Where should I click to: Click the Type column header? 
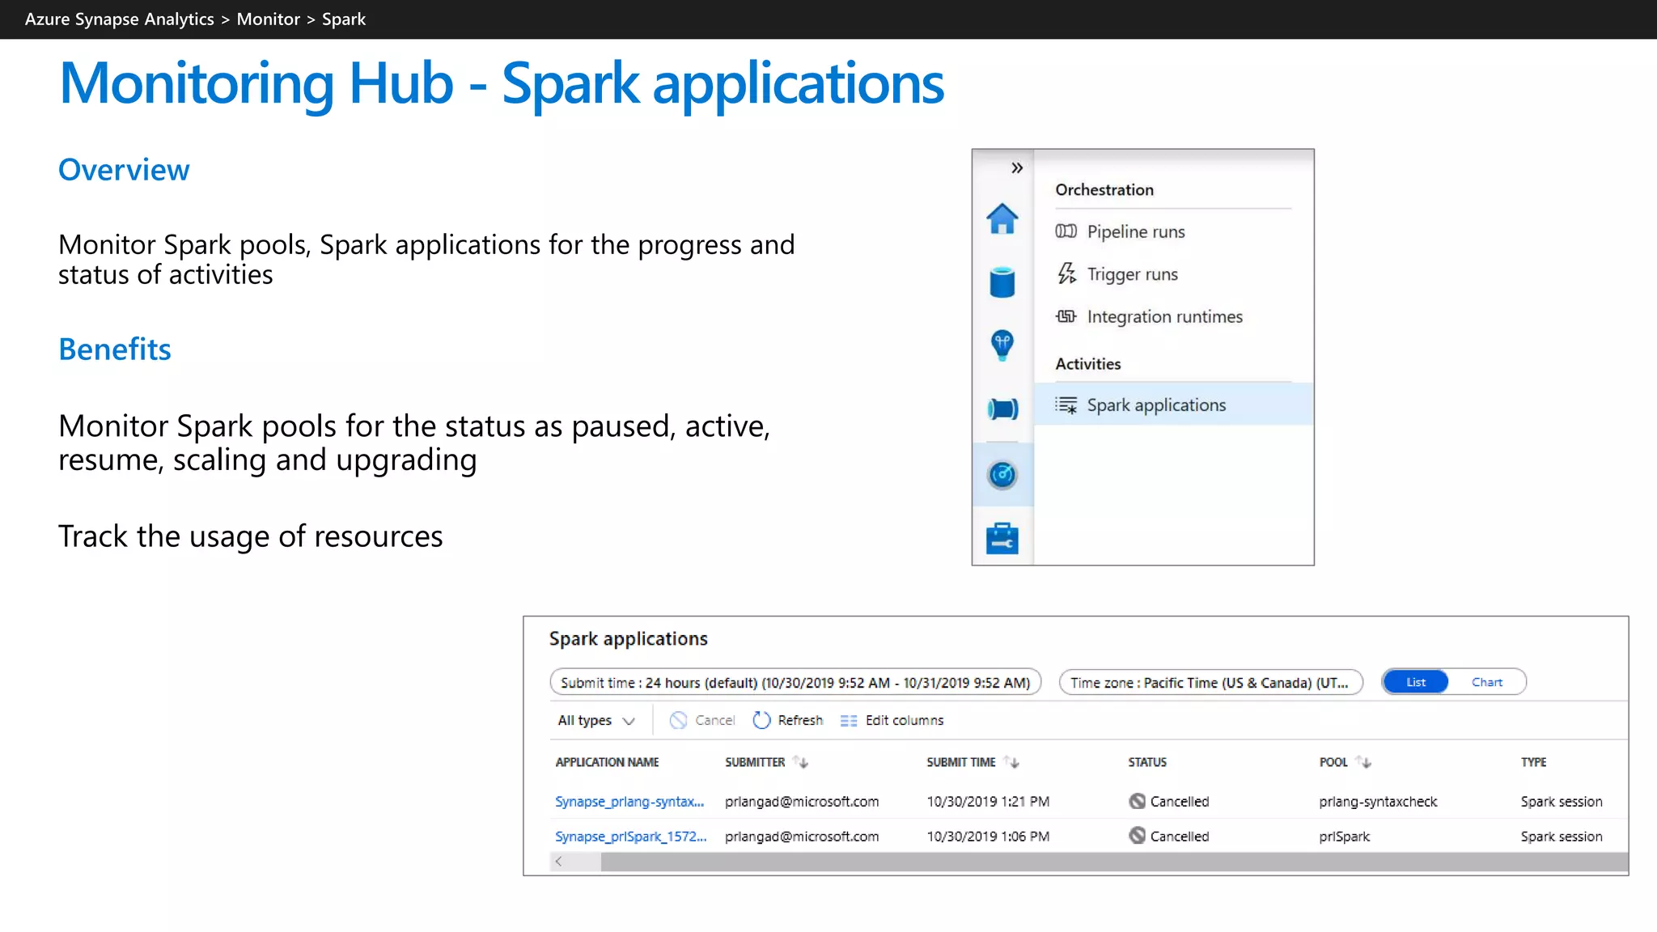tap(1533, 762)
